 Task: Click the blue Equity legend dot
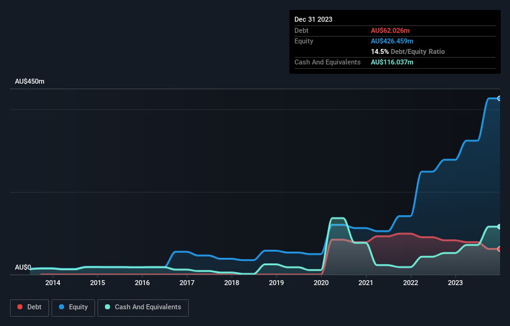click(x=61, y=307)
